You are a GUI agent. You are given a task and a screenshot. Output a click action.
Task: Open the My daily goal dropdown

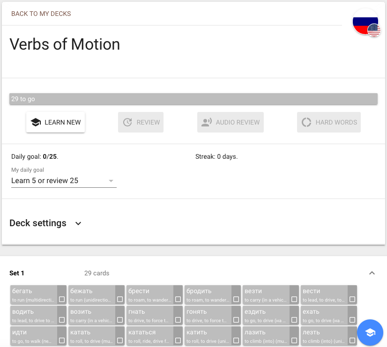point(64,181)
